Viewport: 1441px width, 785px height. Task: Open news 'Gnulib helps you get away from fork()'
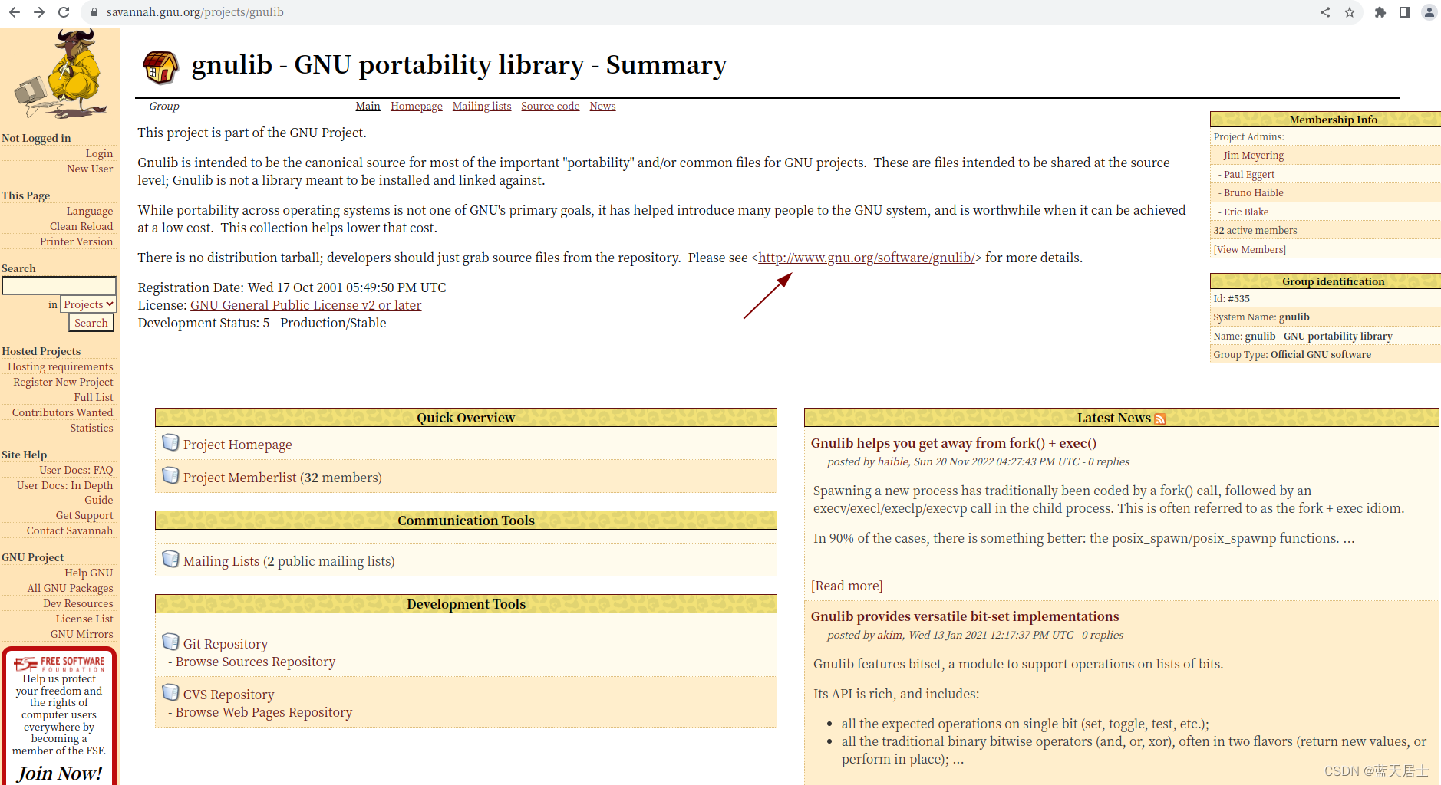click(954, 443)
